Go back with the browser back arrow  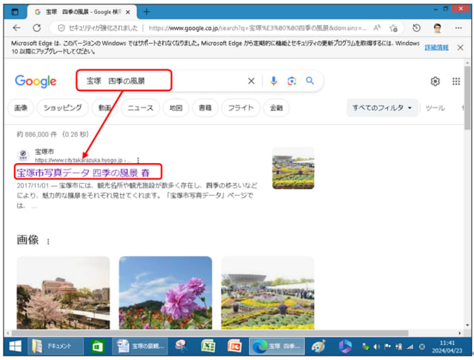coord(16,27)
